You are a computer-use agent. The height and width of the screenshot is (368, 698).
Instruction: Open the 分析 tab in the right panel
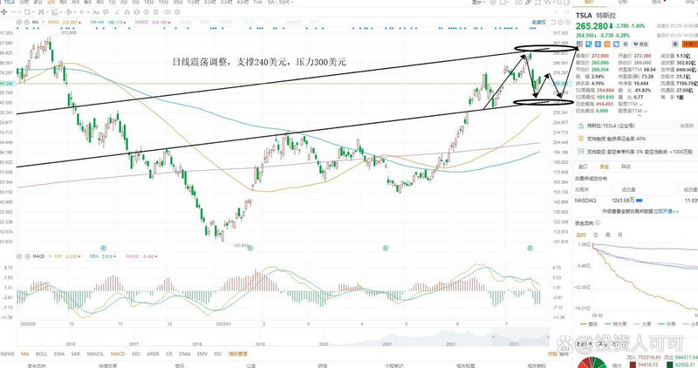(623, 3)
